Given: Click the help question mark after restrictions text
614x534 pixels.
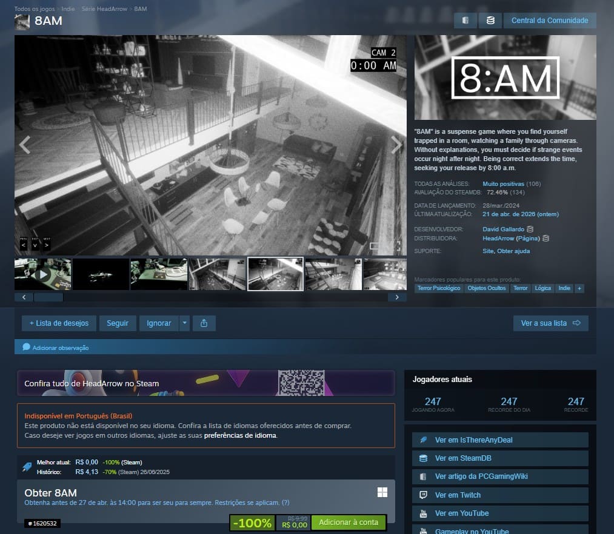Looking at the screenshot, I should [x=285, y=503].
